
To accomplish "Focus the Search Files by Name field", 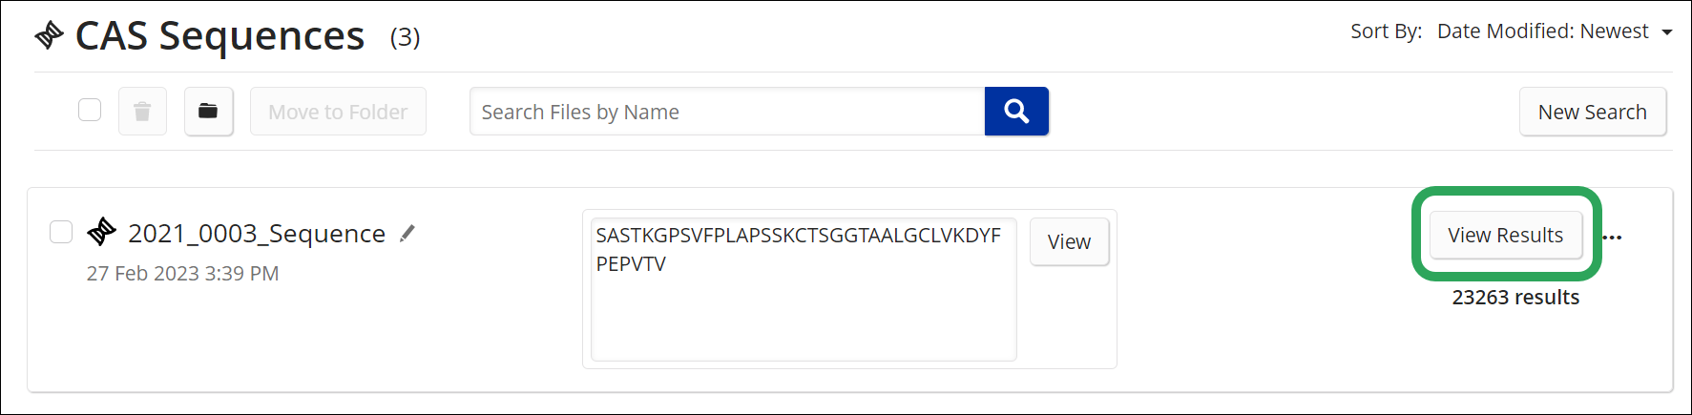I will (x=727, y=112).
